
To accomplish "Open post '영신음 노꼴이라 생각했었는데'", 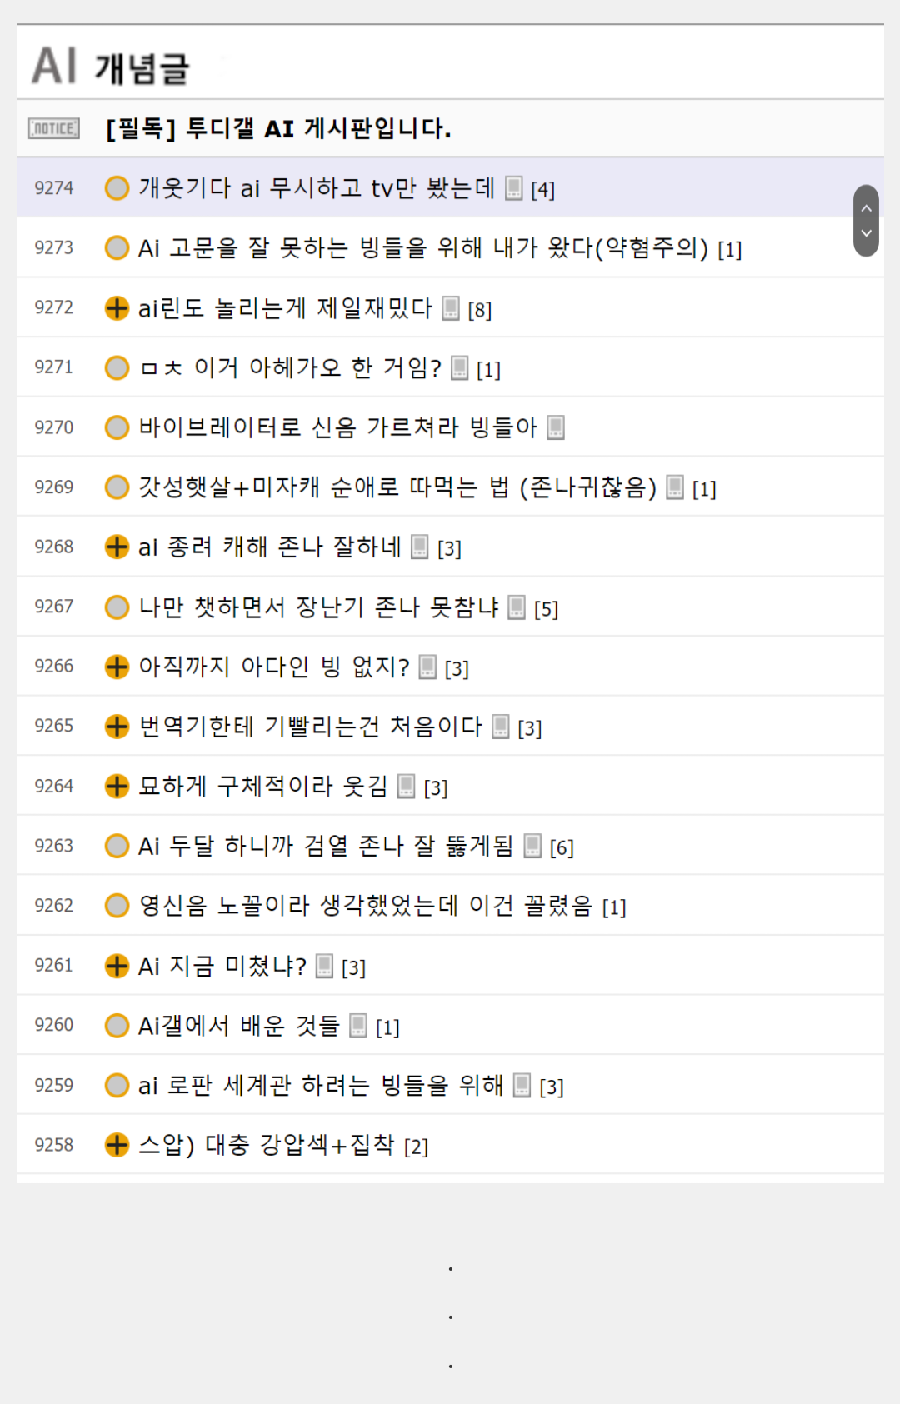I will pos(366,906).
